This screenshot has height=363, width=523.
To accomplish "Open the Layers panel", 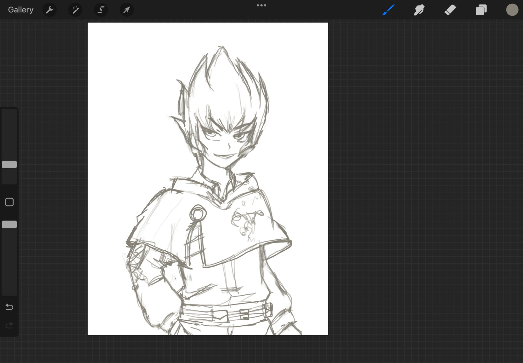I will (x=481, y=10).
